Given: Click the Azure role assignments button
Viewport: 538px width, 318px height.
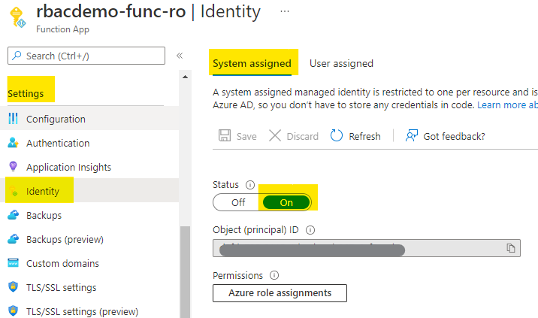Looking at the screenshot, I should (x=280, y=293).
